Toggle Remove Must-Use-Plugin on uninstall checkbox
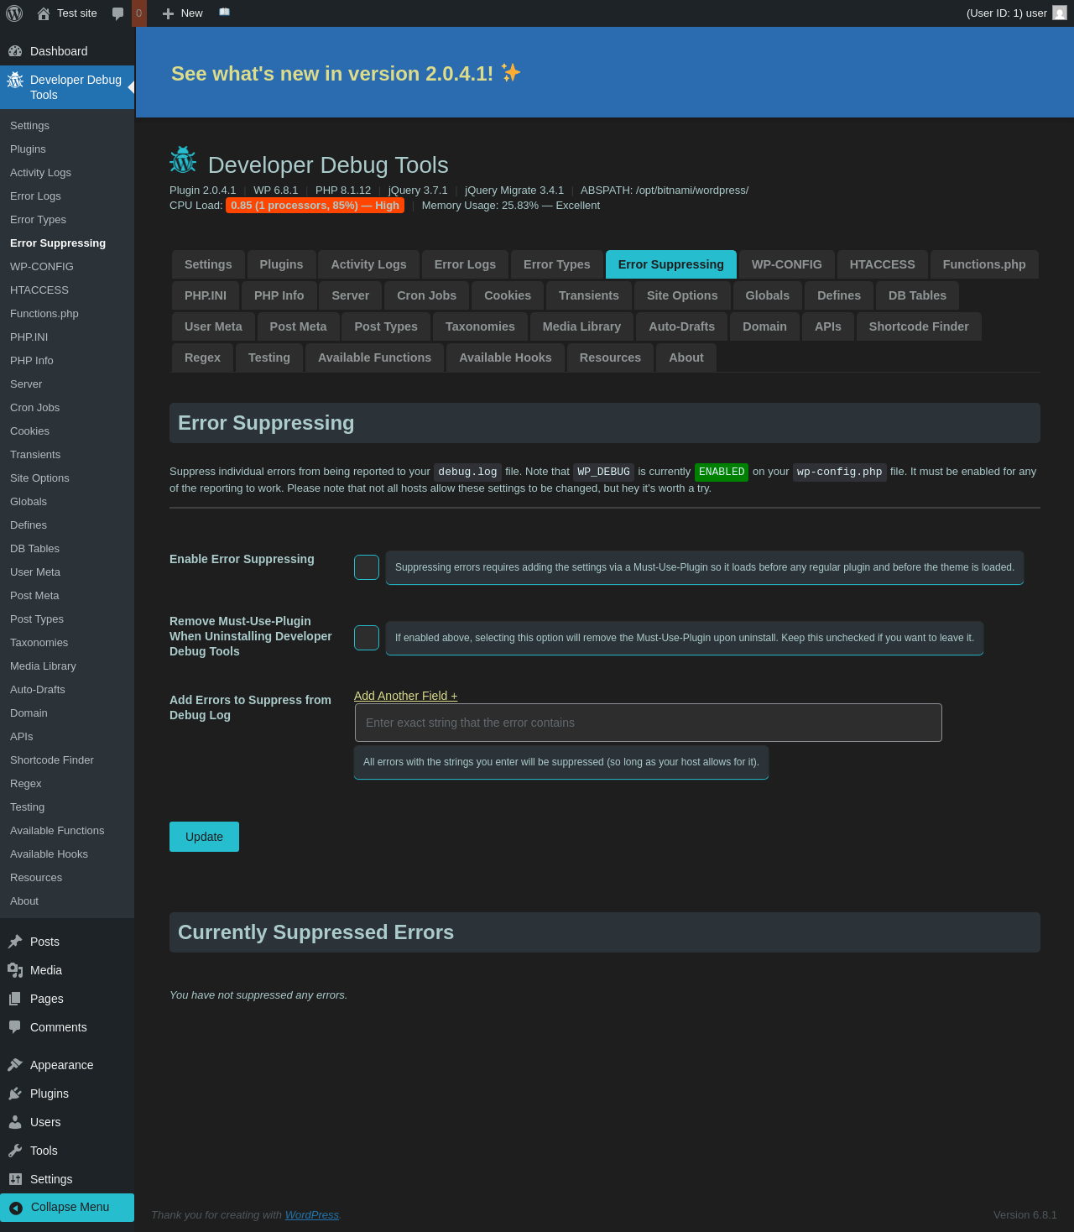Image resolution: width=1074 pixels, height=1232 pixels. click(x=367, y=638)
